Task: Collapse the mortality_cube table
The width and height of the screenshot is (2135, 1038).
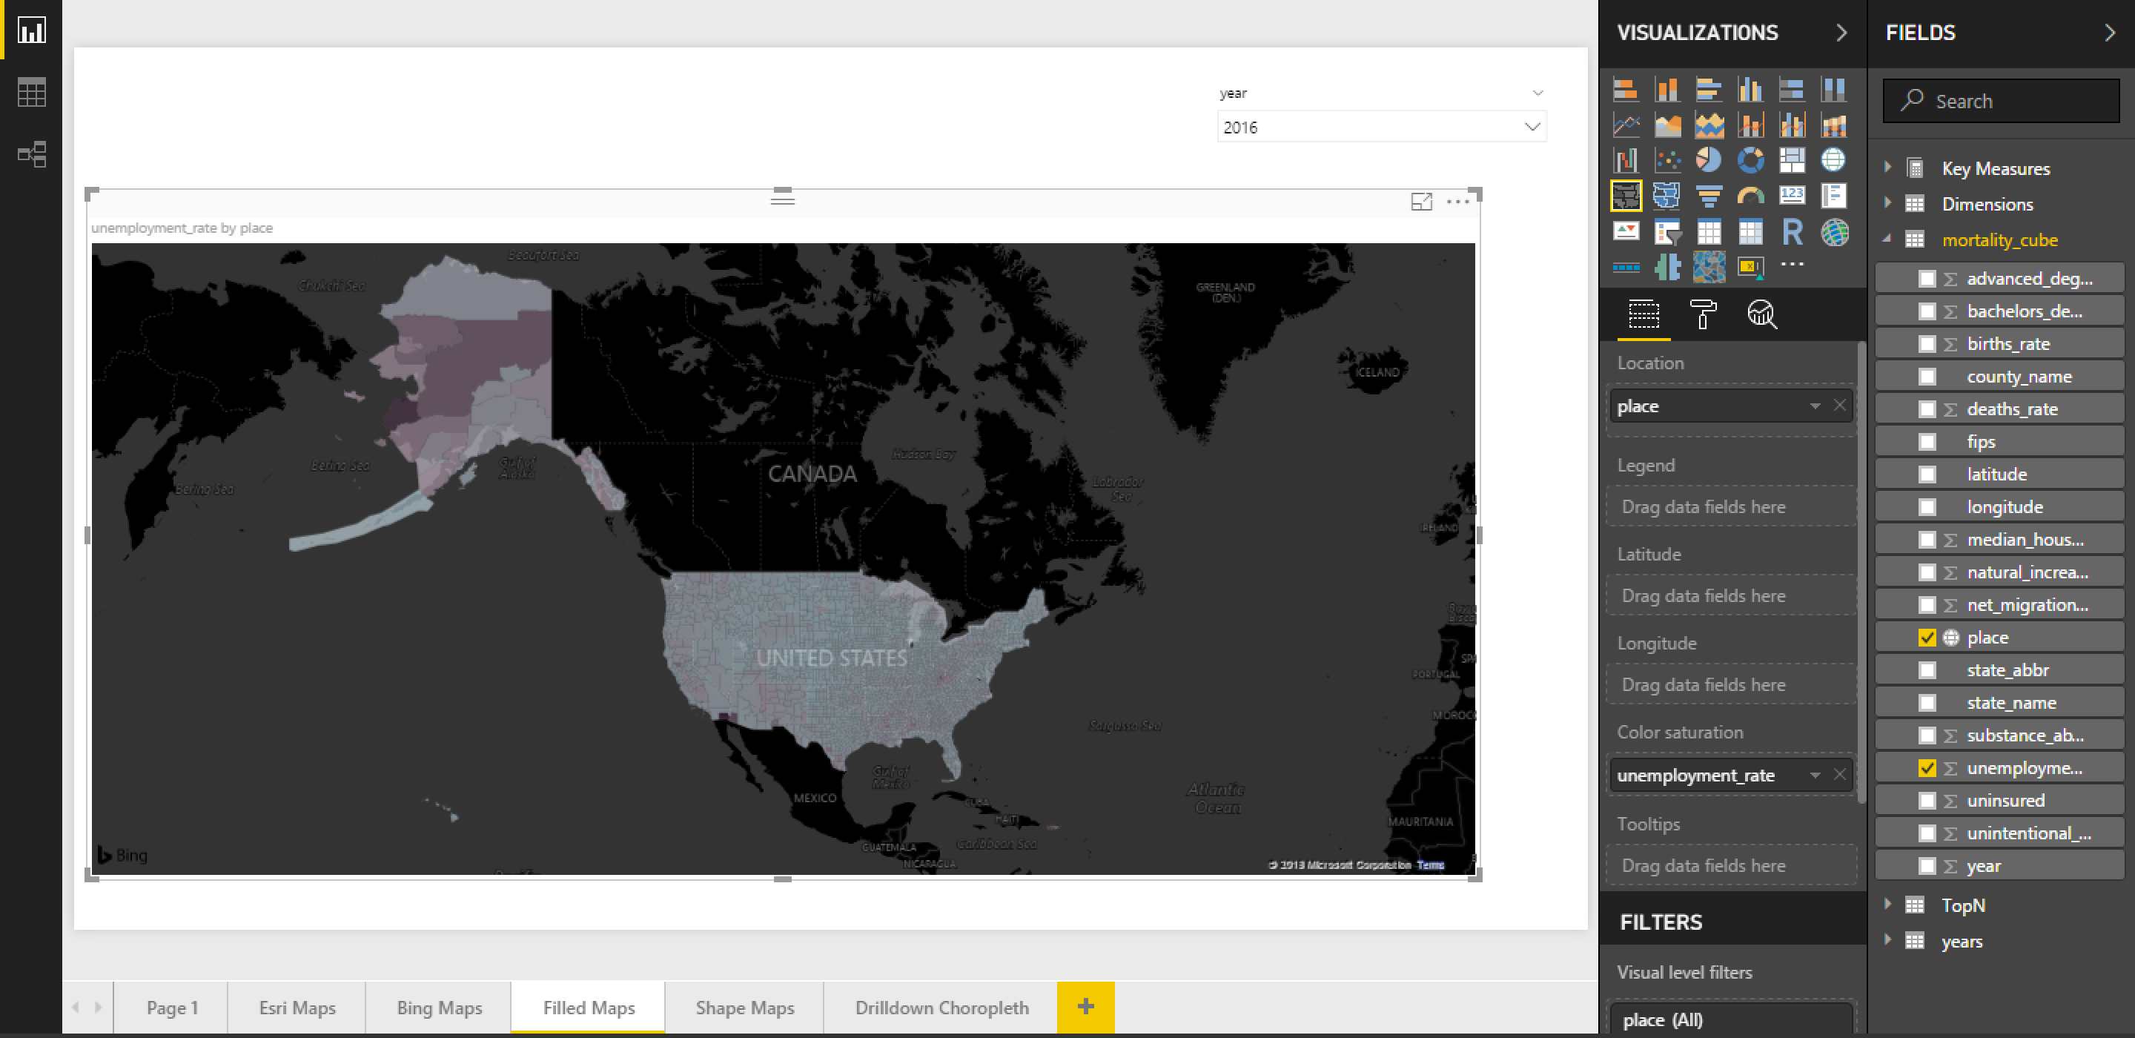Action: (x=1888, y=239)
